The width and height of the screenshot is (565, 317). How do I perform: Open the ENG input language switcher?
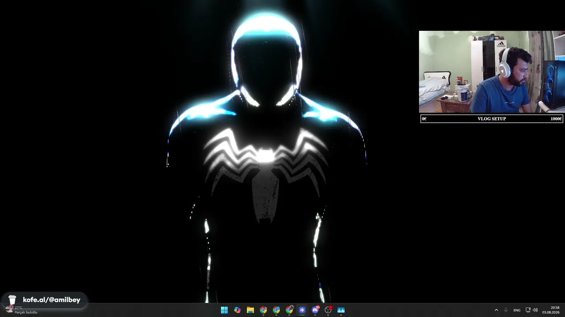point(517,310)
